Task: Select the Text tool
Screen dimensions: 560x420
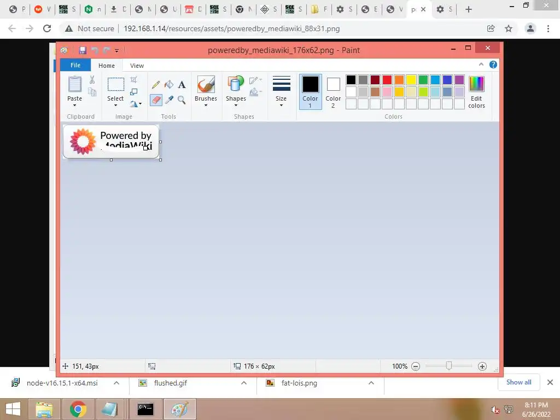Action: point(182,85)
